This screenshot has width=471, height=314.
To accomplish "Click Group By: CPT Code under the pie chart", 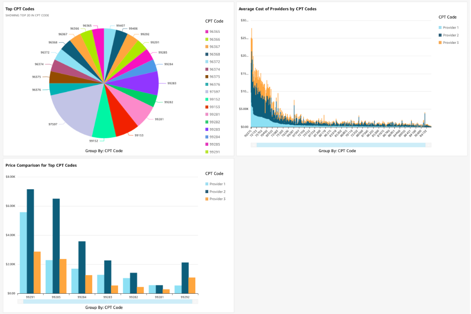I will 103,151.
